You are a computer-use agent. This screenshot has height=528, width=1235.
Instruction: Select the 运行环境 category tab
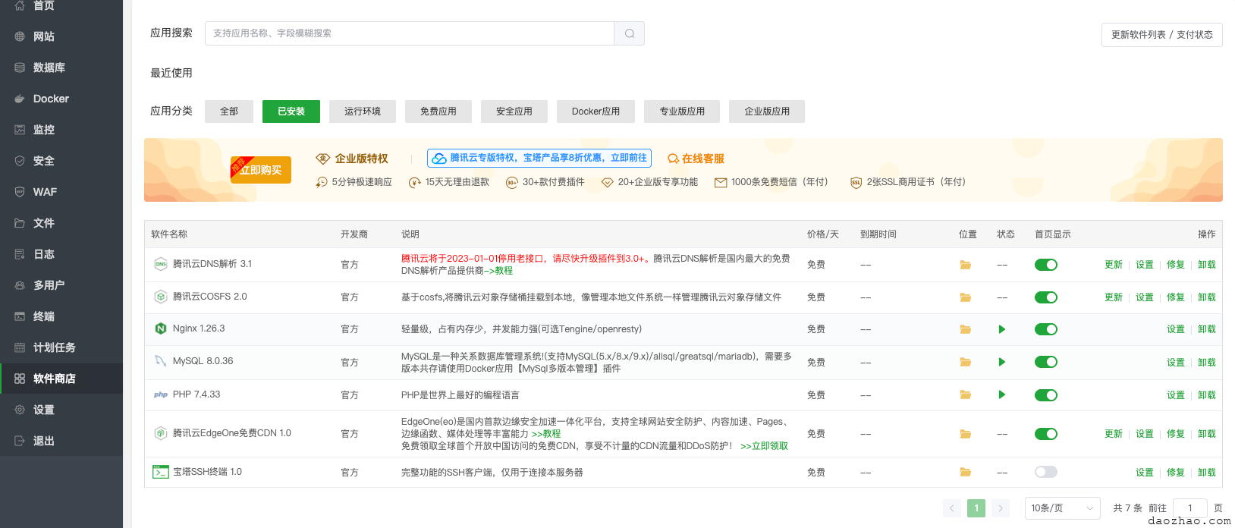(x=363, y=112)
